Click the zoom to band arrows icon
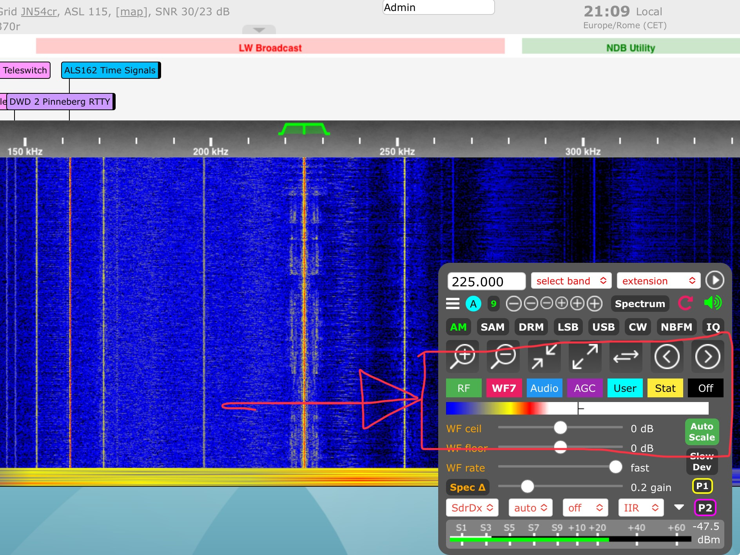Image resolution: width=740 pixels, height=555 pixels. (544, 357)
